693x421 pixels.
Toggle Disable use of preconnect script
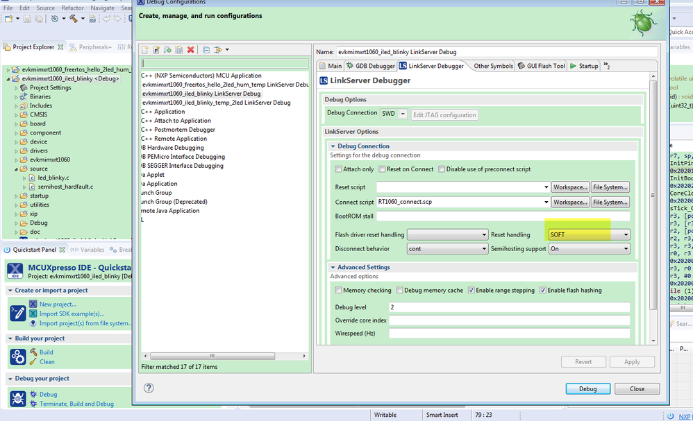(442, 169)
